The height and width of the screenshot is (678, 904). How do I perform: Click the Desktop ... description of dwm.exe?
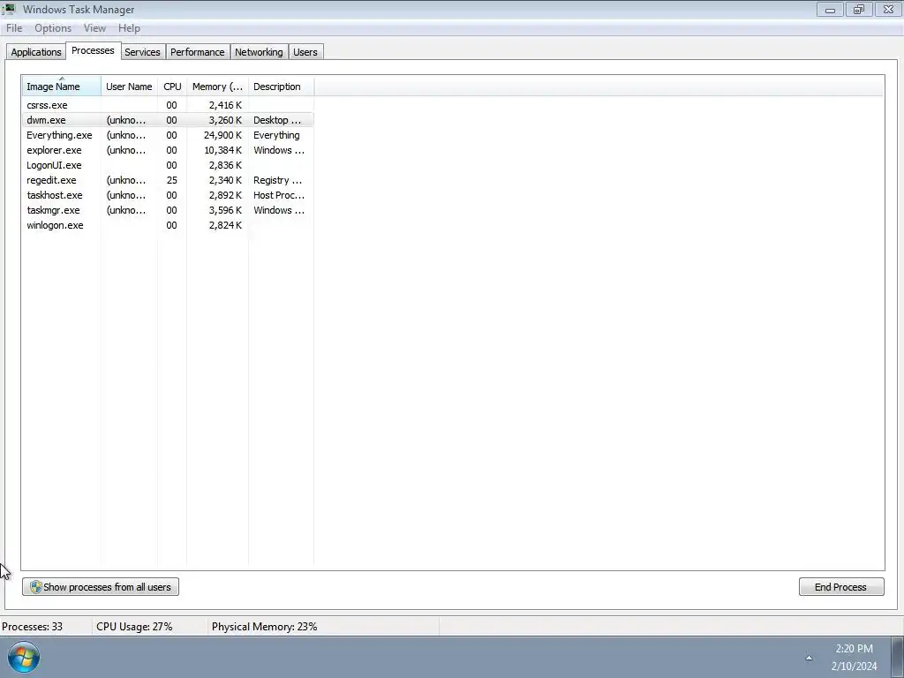tap(277, 120)
